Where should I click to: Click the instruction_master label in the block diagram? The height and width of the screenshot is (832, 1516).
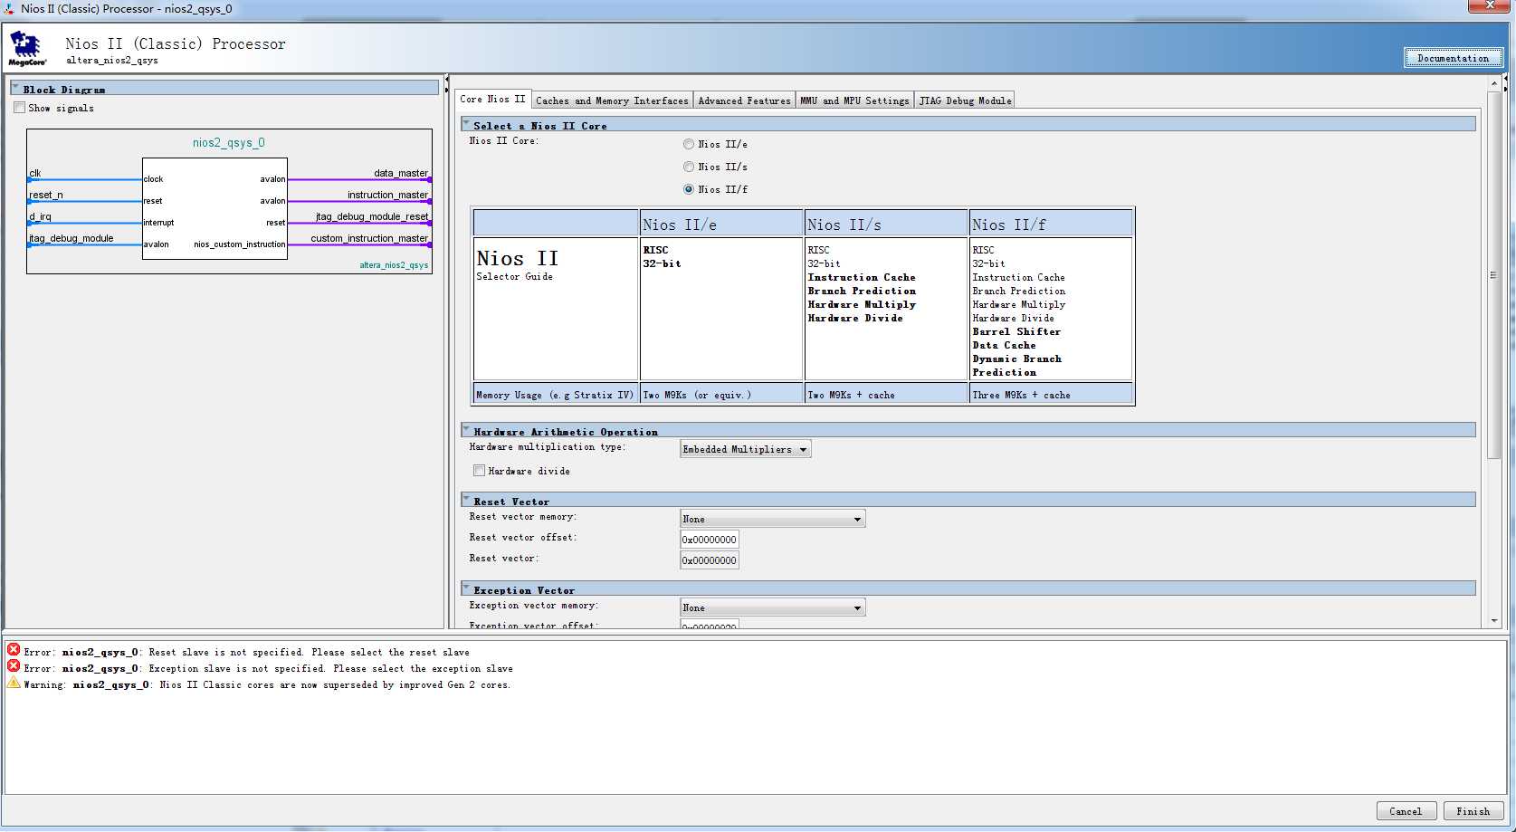tap(388, 195)
